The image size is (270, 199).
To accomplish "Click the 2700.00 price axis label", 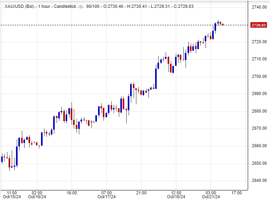I will (x=259, y=76).
